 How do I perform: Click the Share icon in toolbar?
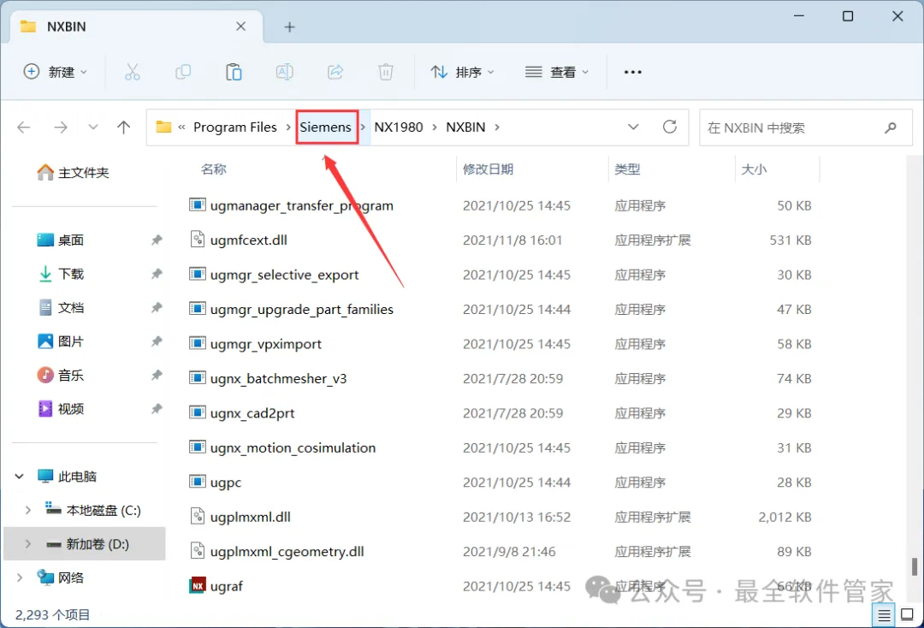click(335, 72)
